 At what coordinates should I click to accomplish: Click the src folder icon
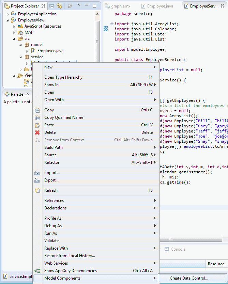click(20, 38)
